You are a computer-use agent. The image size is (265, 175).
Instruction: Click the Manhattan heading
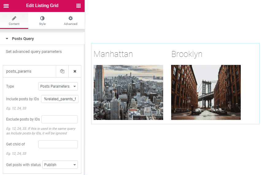[113, 54]
